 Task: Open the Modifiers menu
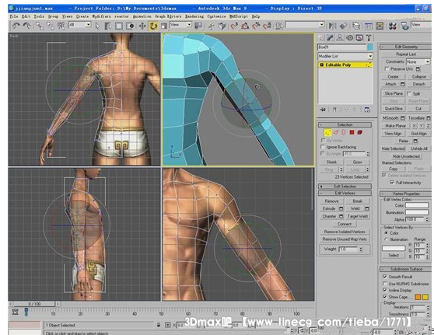pyautogui.click(x=101, y=16)
